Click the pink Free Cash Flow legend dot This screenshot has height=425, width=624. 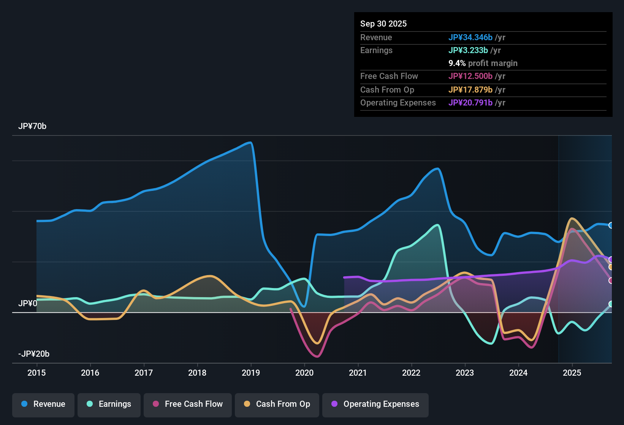(x=156, y=404)
